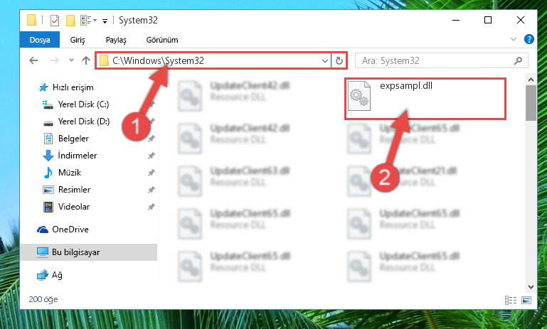Open the recent locations dropdown arrow
Image resolution: width=547 pixels, height=329 pixels.
pyautogui.click(x=71, y=60)
